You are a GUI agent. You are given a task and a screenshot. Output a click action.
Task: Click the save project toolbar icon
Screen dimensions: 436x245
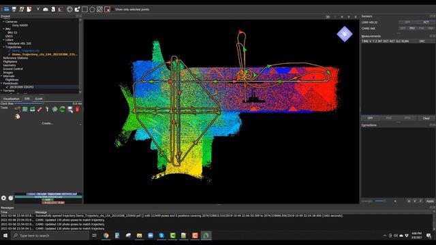(x=14, y=9)
